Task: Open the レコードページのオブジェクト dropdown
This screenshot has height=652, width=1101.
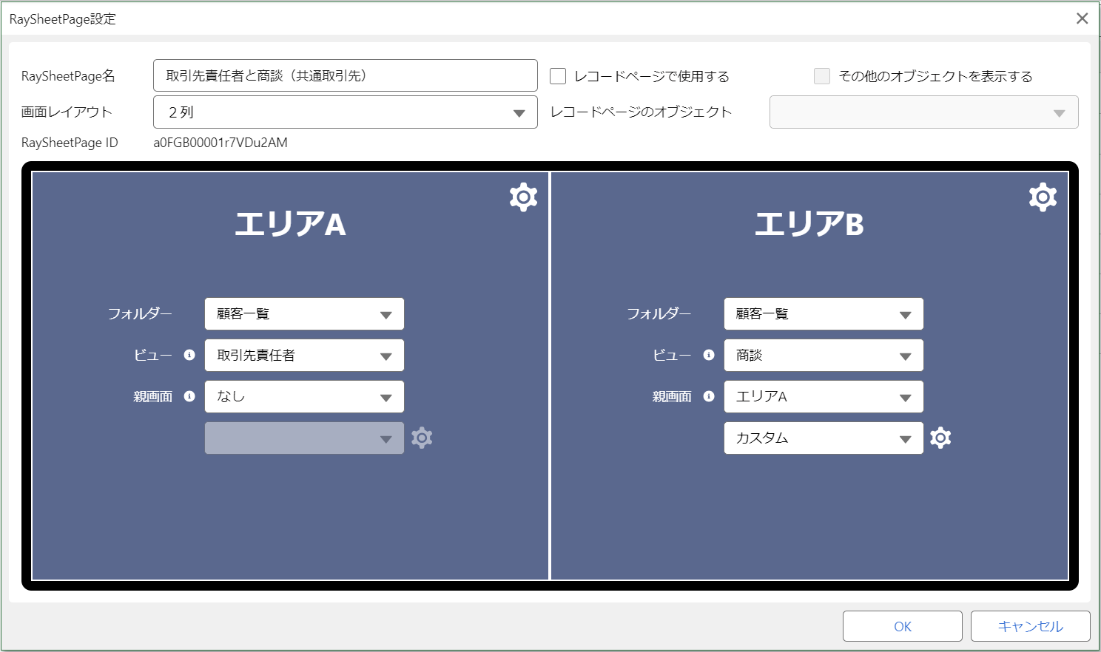Action: coord(924,112)
